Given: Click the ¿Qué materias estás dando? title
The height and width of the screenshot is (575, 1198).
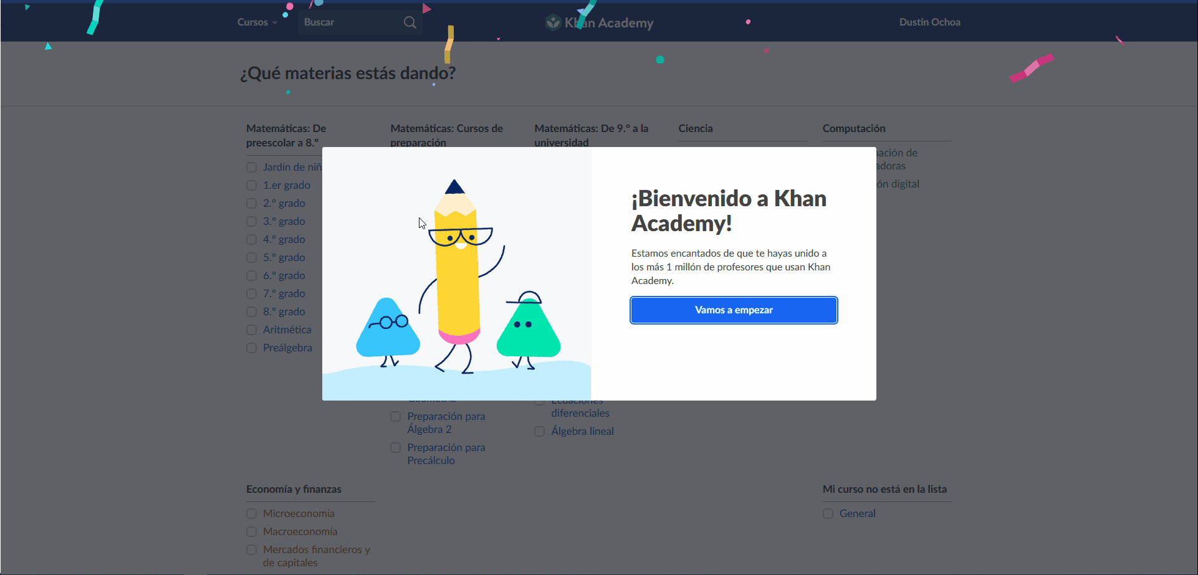Looking at the screenshot, I should click(348, 74).
